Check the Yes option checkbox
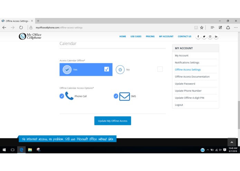This screenshot has height=171, width=240. [x=107, y=69]
